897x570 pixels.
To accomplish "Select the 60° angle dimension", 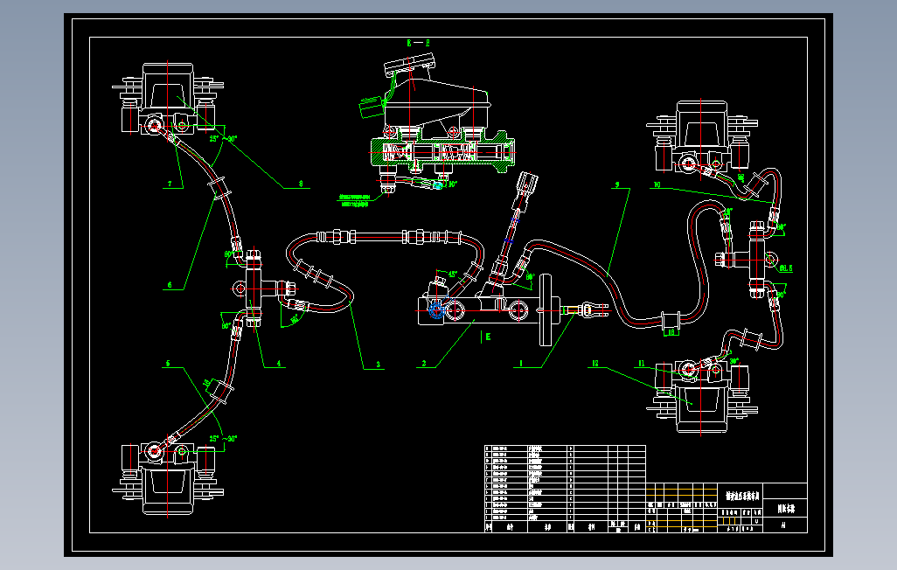I will tap(530, 277).
